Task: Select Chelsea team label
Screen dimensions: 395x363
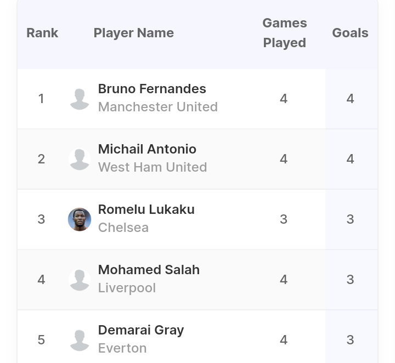Action: pyautogui.click(x=123, y=228)
